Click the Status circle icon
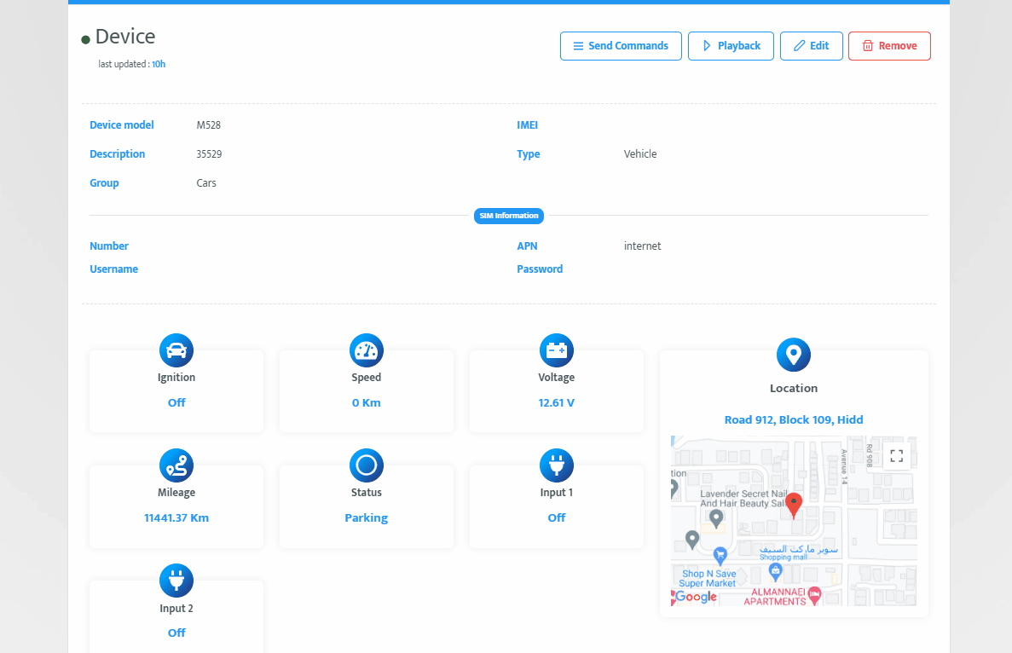 pyautogui.click(x=367, y=465)
